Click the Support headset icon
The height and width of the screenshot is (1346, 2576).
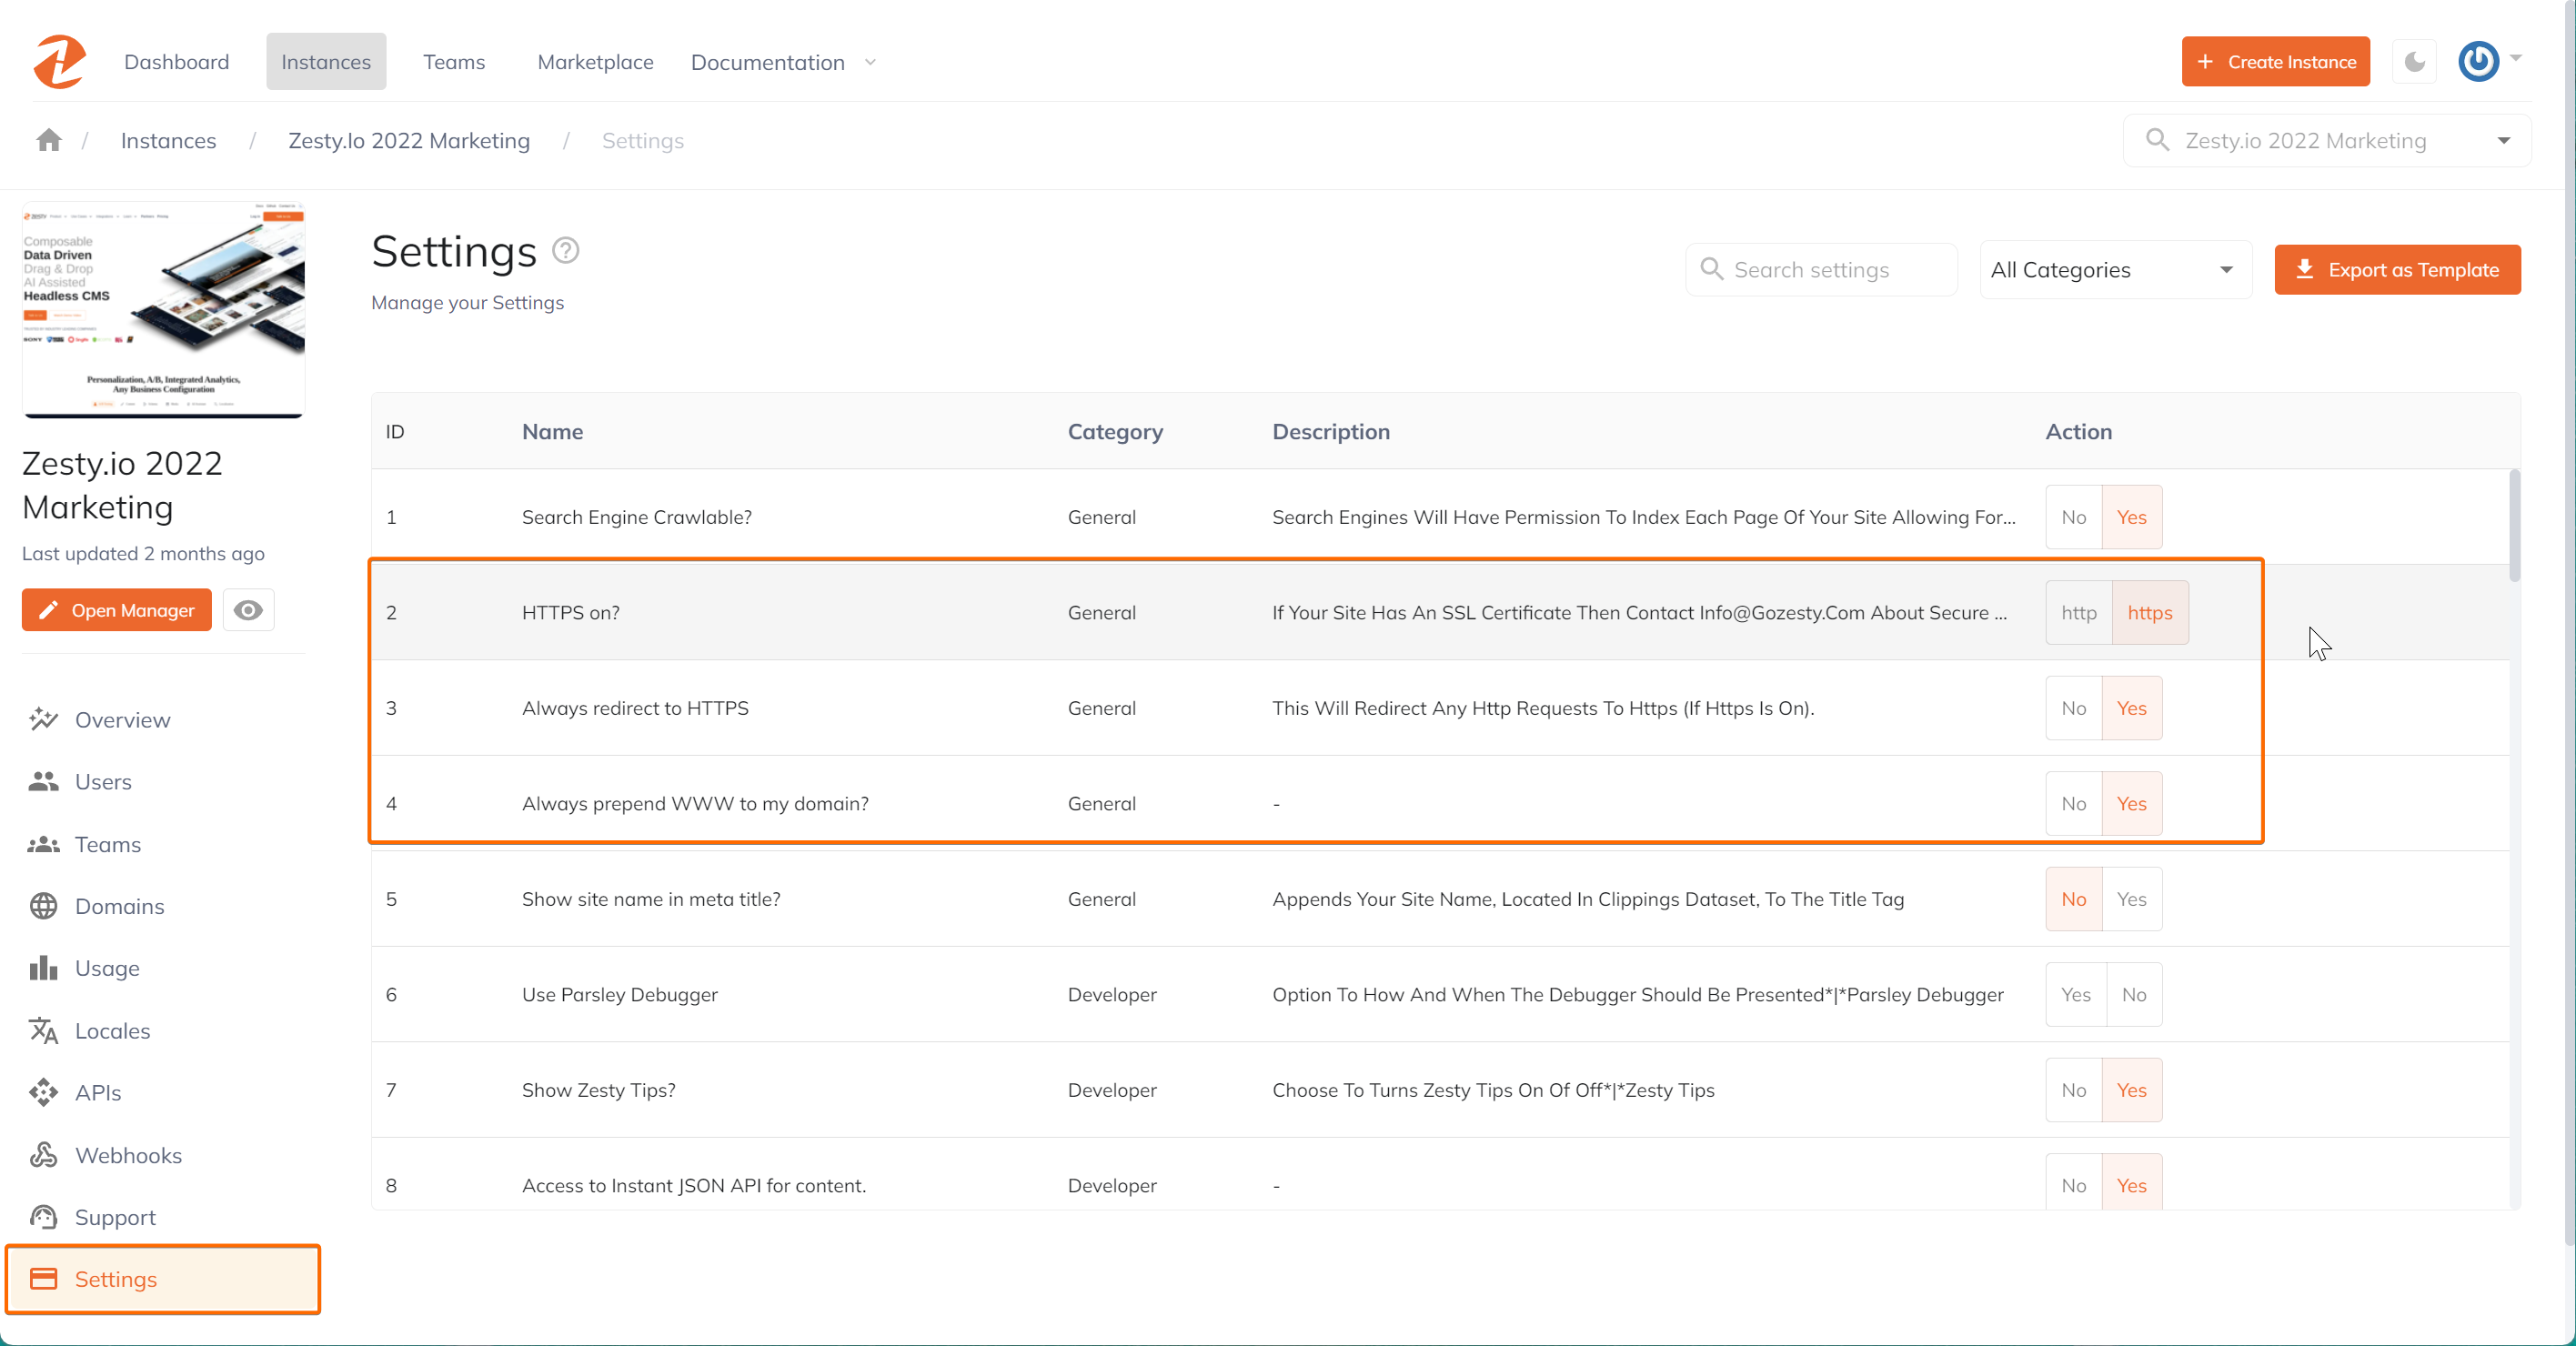click(x=43, y=1217)
